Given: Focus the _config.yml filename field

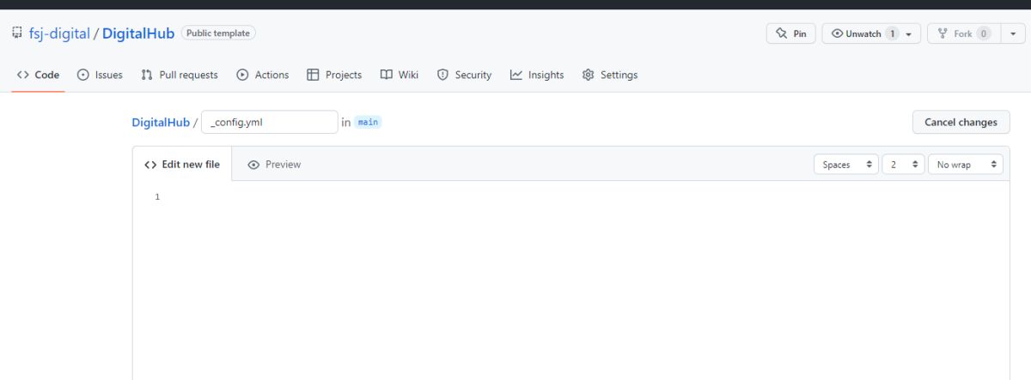Looking at the screenshot, I should [x=270, y=123].
